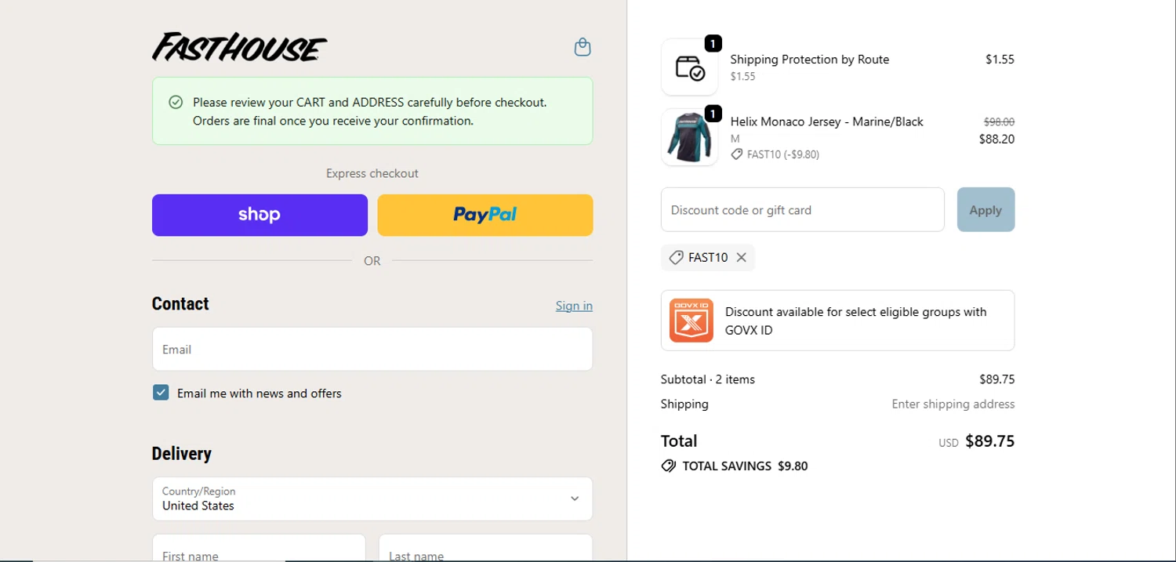This screenshot has height=562, width=1176.
Task: Uncheck Email me with news and offers
Action: coord(161,393)
